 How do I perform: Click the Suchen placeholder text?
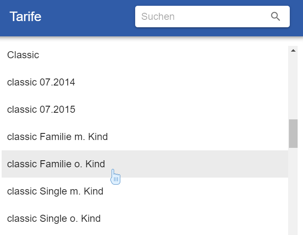click(x=158, y=17)
